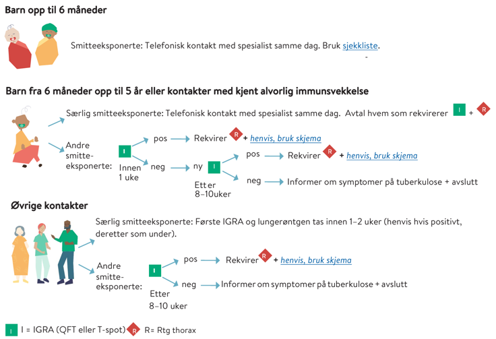Click red R diamond beside Rekvirer in Innen 1 uke pos branch
Viewport: 496px width, 339px height.
(235, 135)
